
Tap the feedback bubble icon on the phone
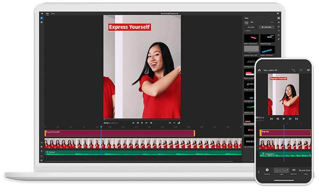click(x=308, y=70)
